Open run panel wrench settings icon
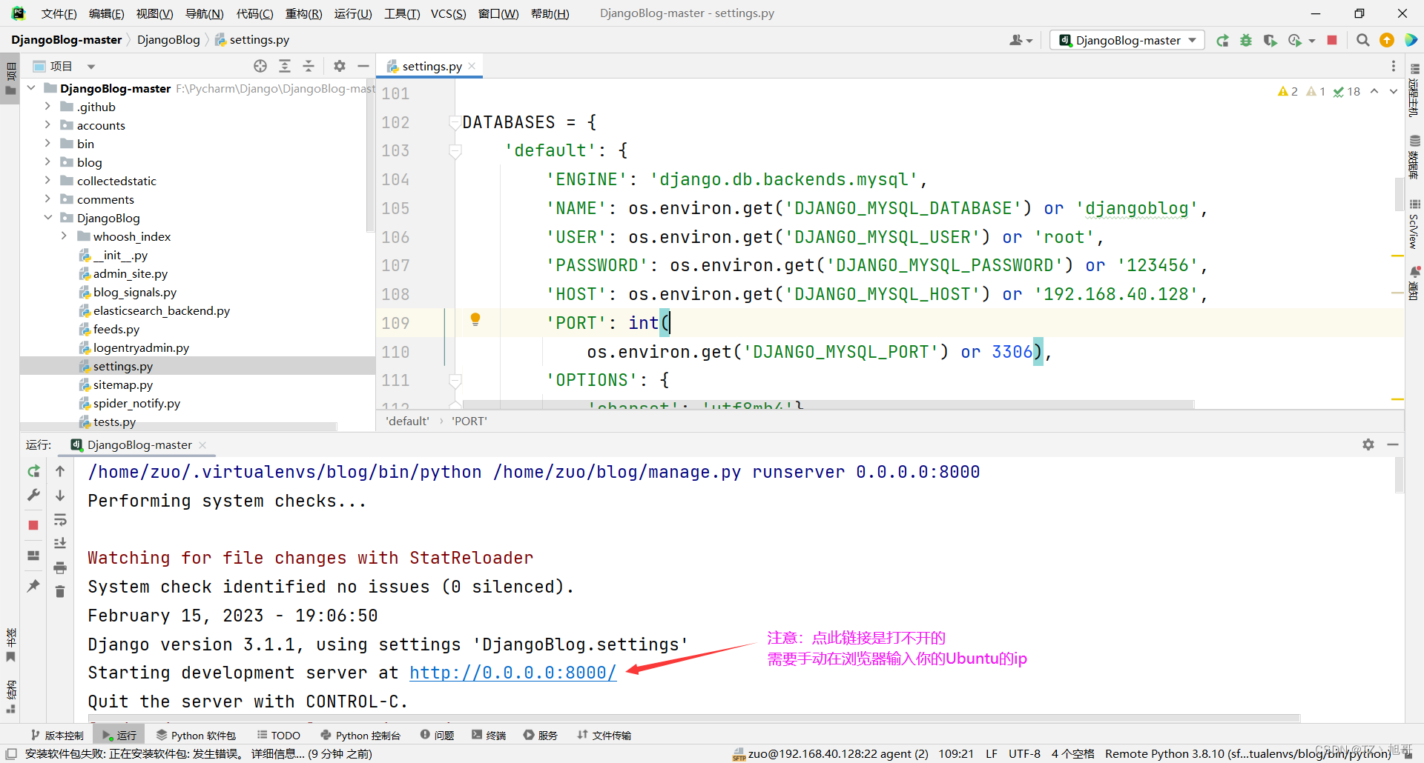 33,496
